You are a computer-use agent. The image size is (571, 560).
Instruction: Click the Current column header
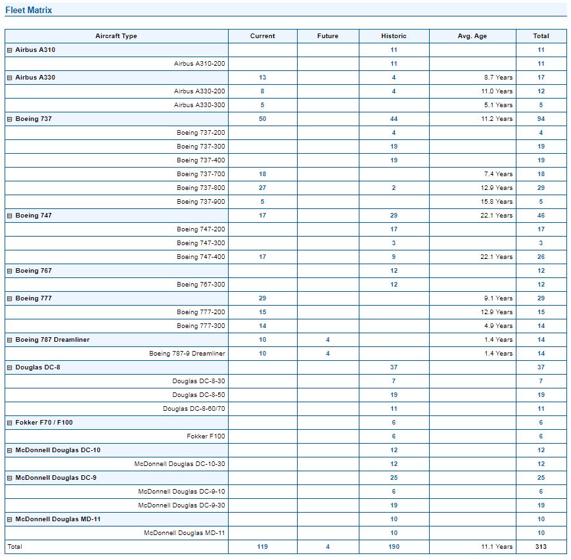coord(262,36)
